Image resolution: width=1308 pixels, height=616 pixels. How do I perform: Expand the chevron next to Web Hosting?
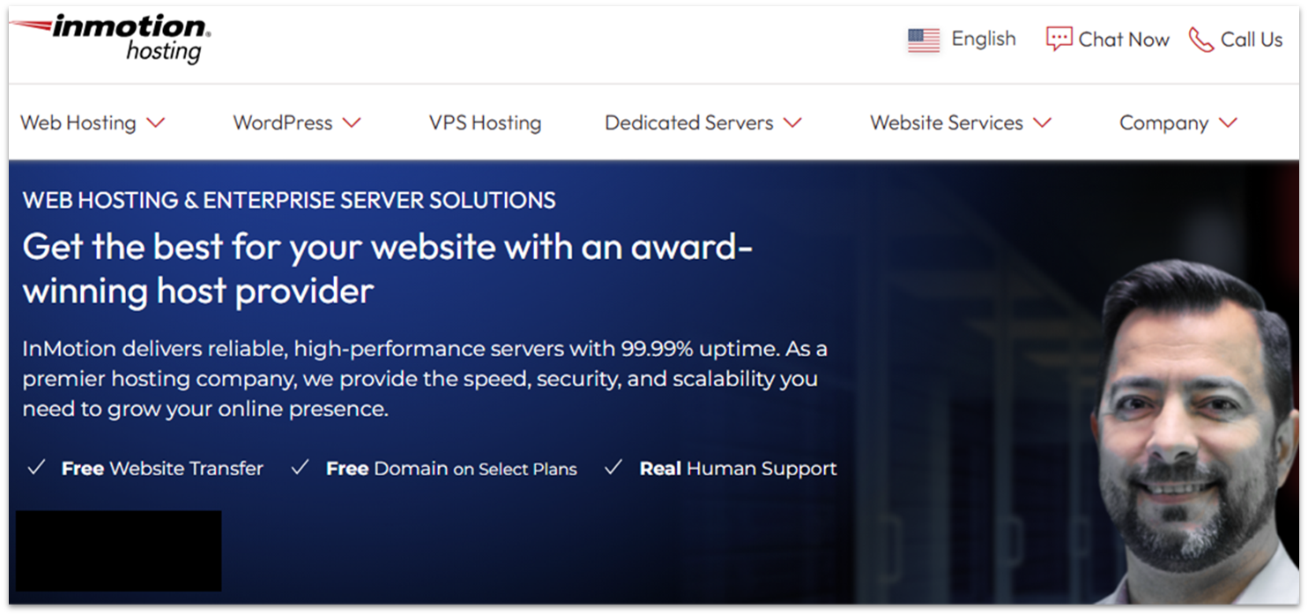(156, 122)
